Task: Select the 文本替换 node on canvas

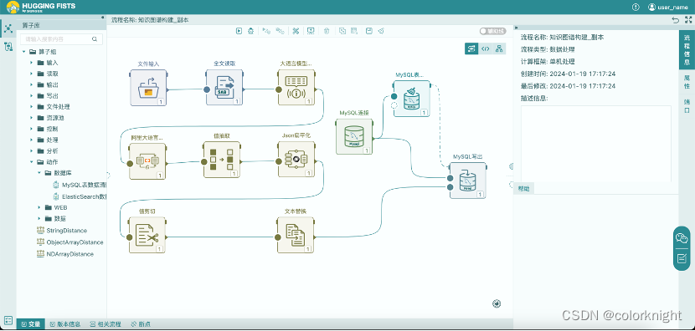Action: [x=296, y=235]
